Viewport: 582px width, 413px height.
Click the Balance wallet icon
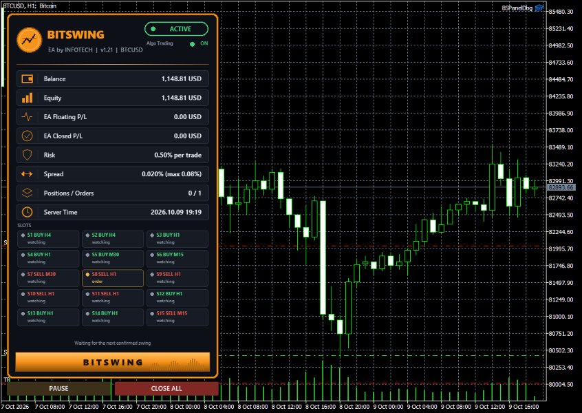click(x=27, y=78)
